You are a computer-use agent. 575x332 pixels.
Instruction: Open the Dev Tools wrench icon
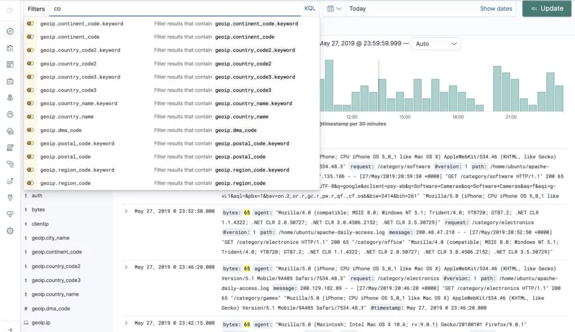(10, 197)
